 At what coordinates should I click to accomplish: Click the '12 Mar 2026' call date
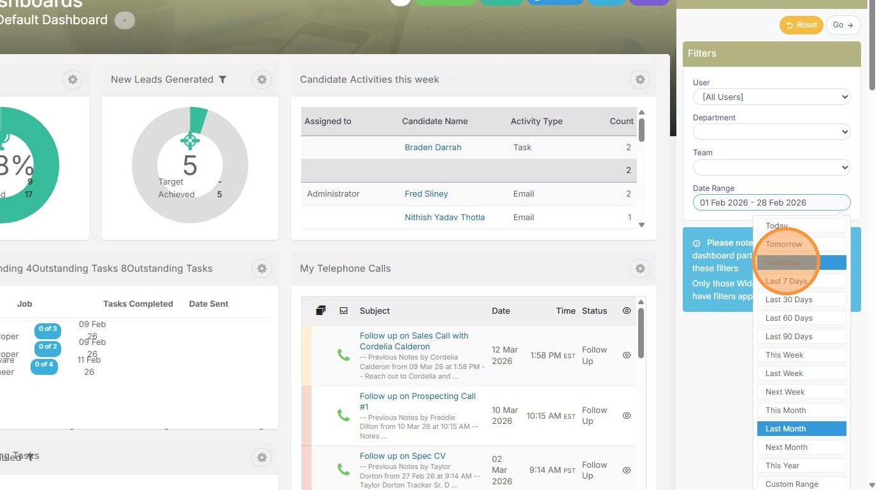[505, 355]
